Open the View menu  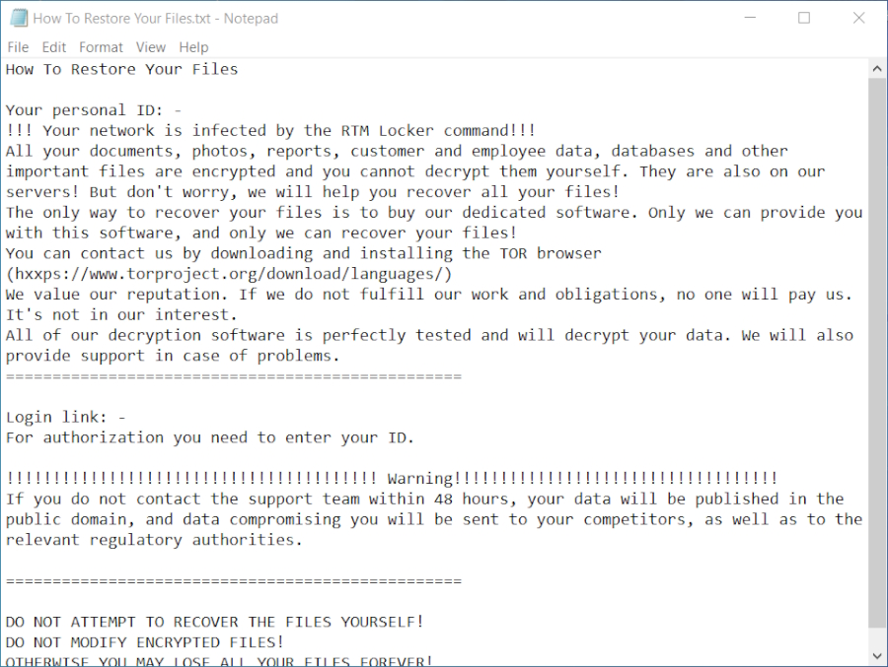151,47
